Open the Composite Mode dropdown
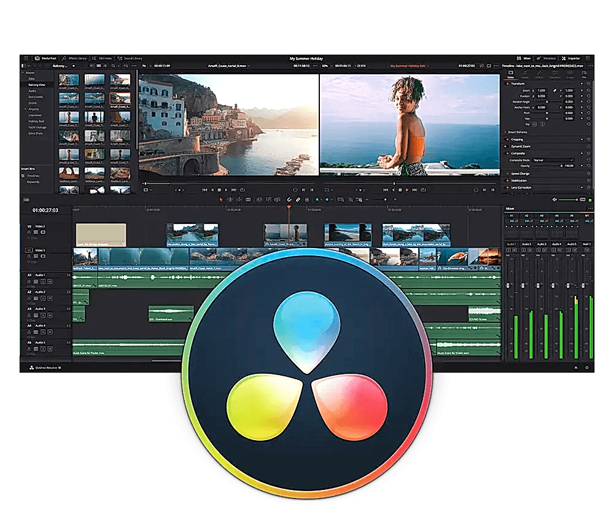 coord(553,160)
